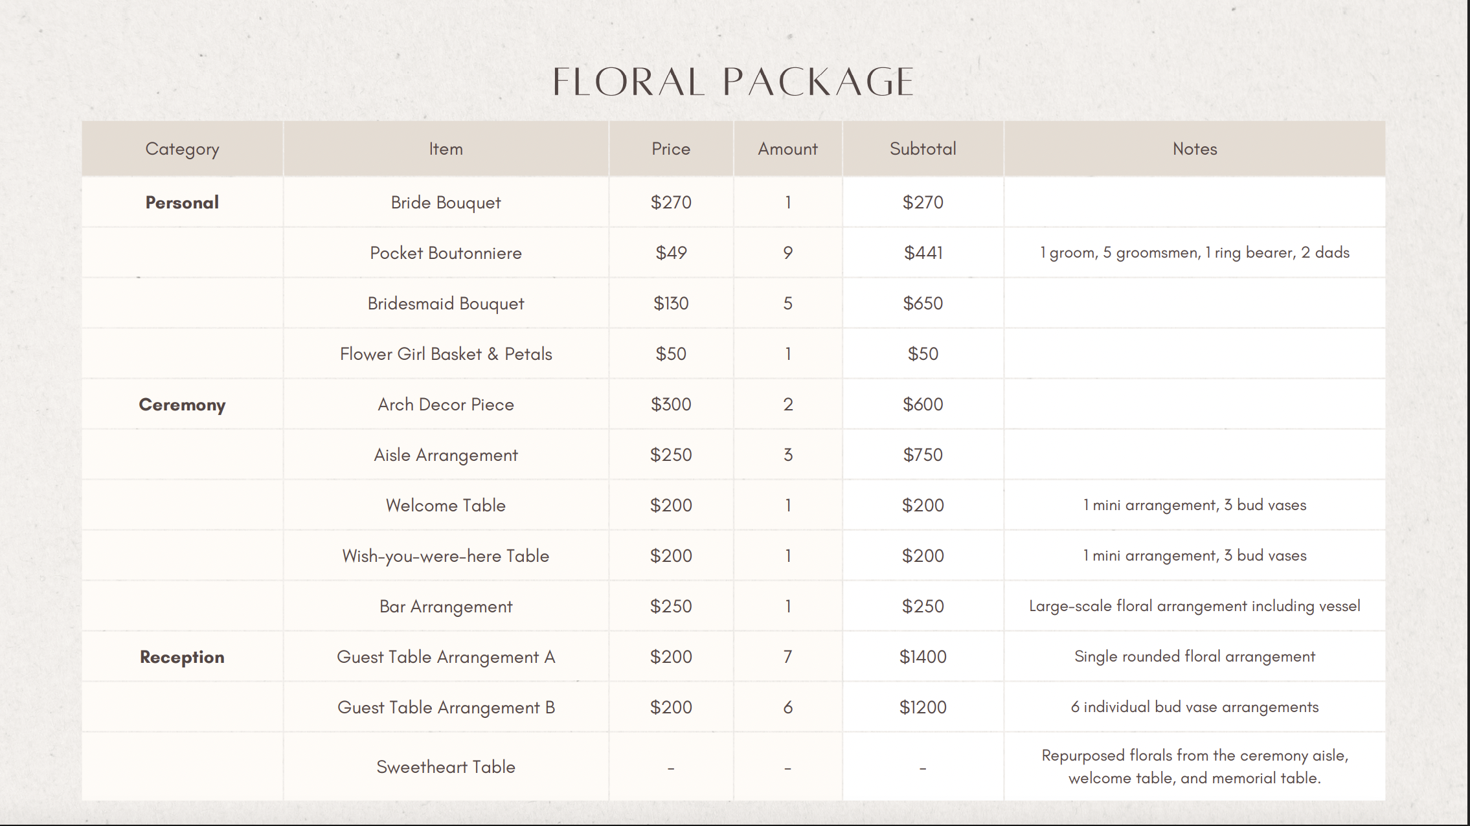Click the Notes column header
The image size is (1470, 826).
[x=1195, y=149]
